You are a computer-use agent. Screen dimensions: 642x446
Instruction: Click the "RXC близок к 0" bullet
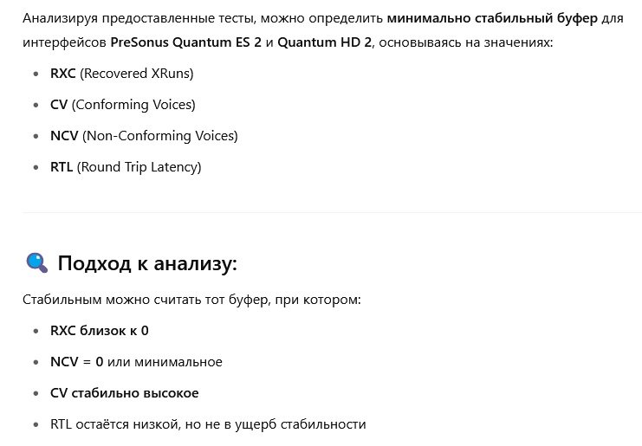(x=100, y=331)
